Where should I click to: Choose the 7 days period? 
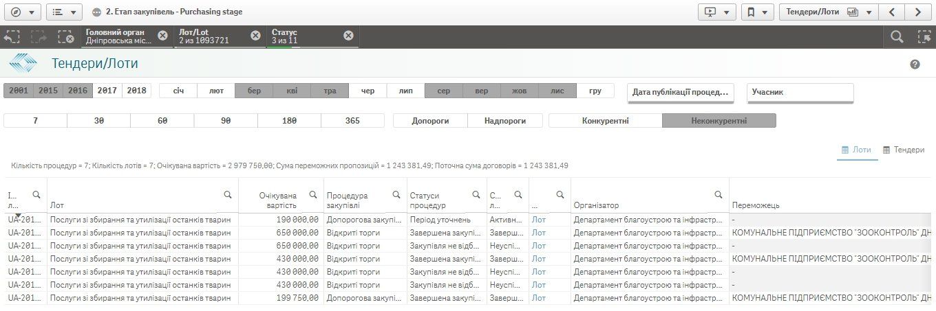35,121
